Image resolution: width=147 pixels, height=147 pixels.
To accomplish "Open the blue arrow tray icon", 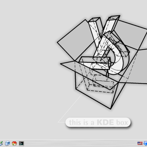I will [x=146, y=143].
